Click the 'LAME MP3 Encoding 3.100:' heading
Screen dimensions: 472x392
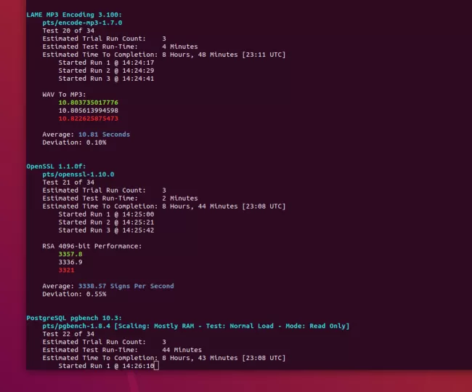click(74, 15)
